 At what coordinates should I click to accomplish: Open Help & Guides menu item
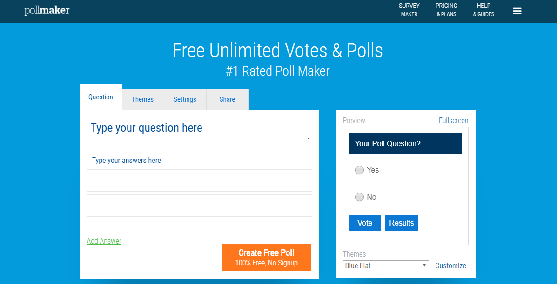pos(484,10)
